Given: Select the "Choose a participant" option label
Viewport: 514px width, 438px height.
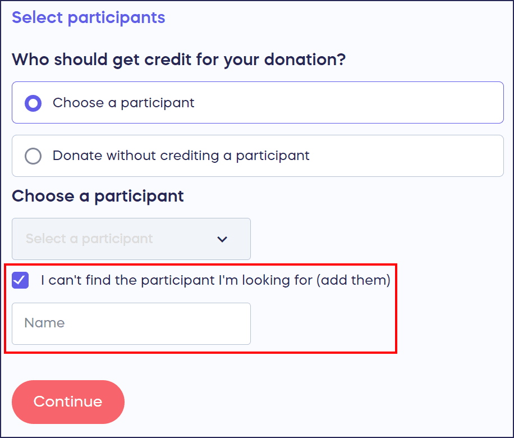Looking at the screenshot, I should (123, 103).
